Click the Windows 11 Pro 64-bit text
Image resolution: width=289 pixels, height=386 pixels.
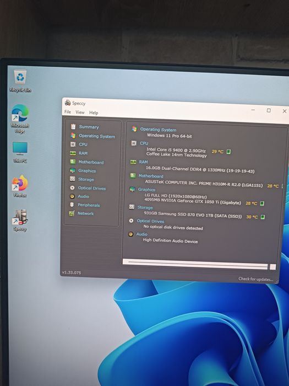click(x=170, y=136)
